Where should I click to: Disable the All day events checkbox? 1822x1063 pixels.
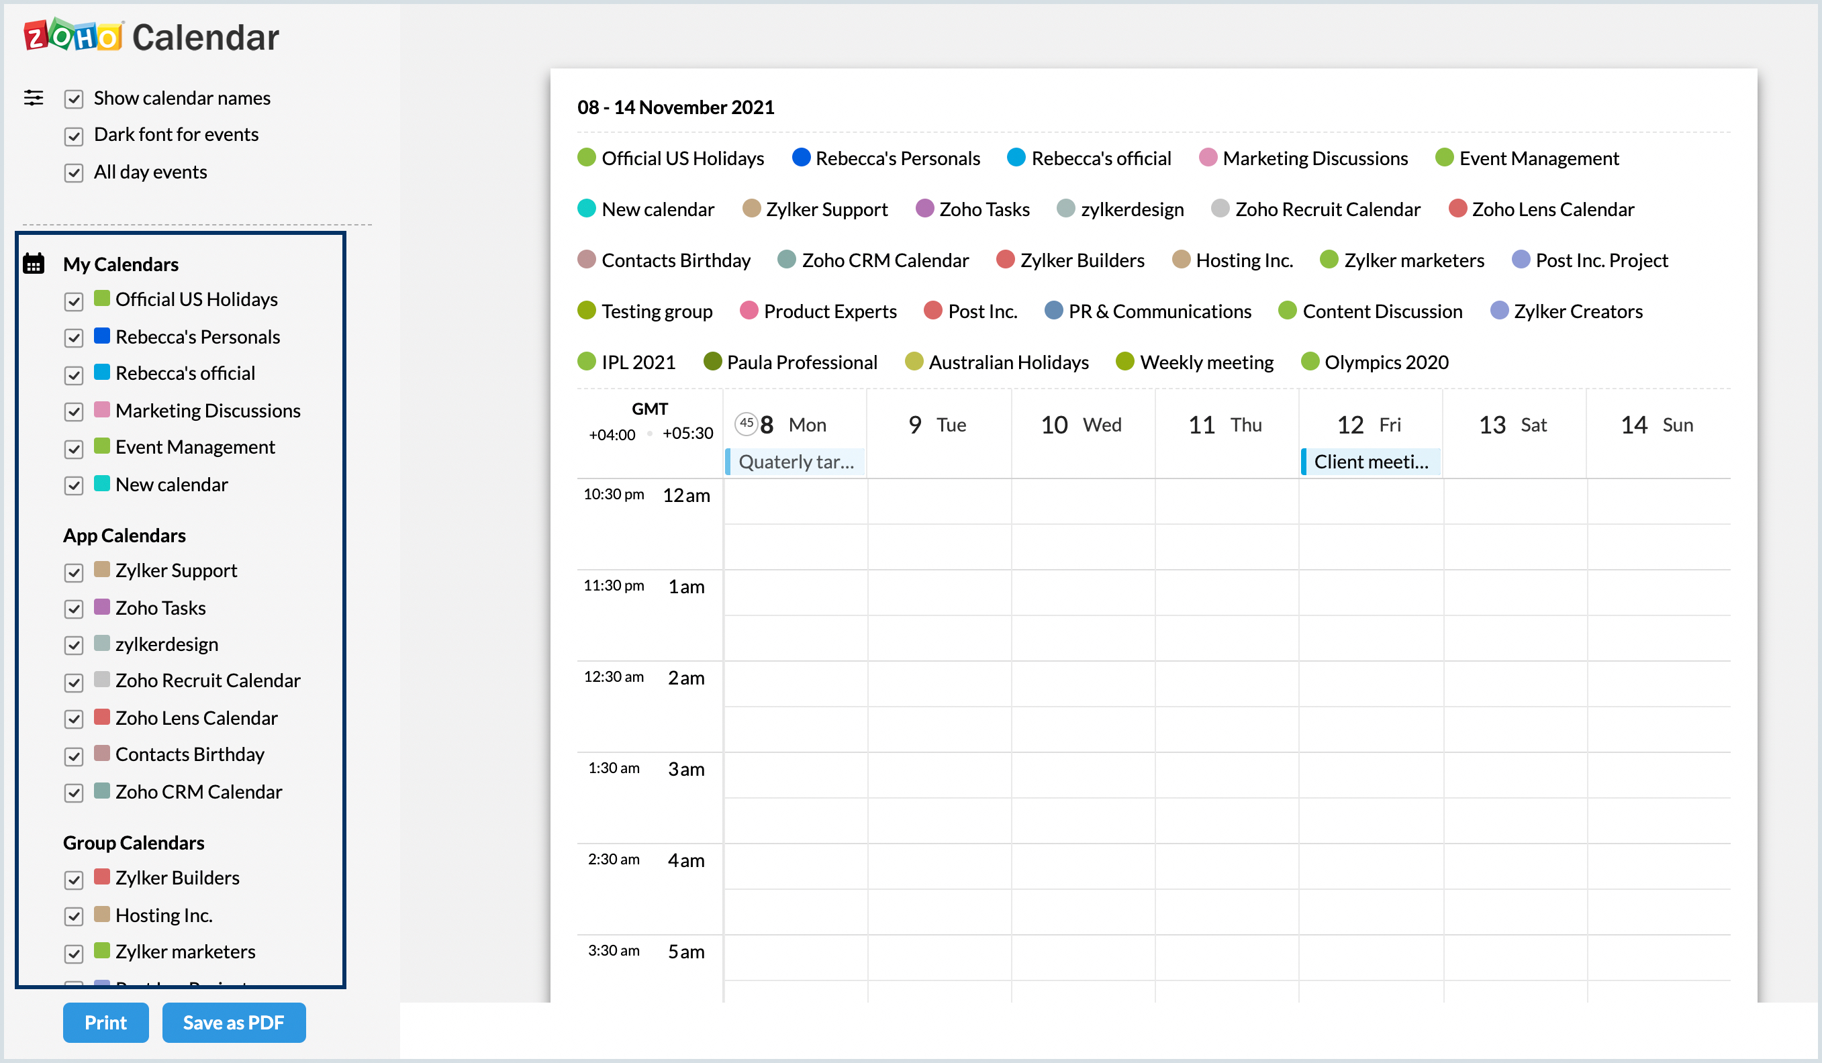(x=74, y=172)
